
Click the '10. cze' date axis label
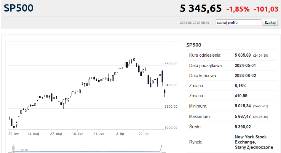pyautogui.click(x=78, y=134)
